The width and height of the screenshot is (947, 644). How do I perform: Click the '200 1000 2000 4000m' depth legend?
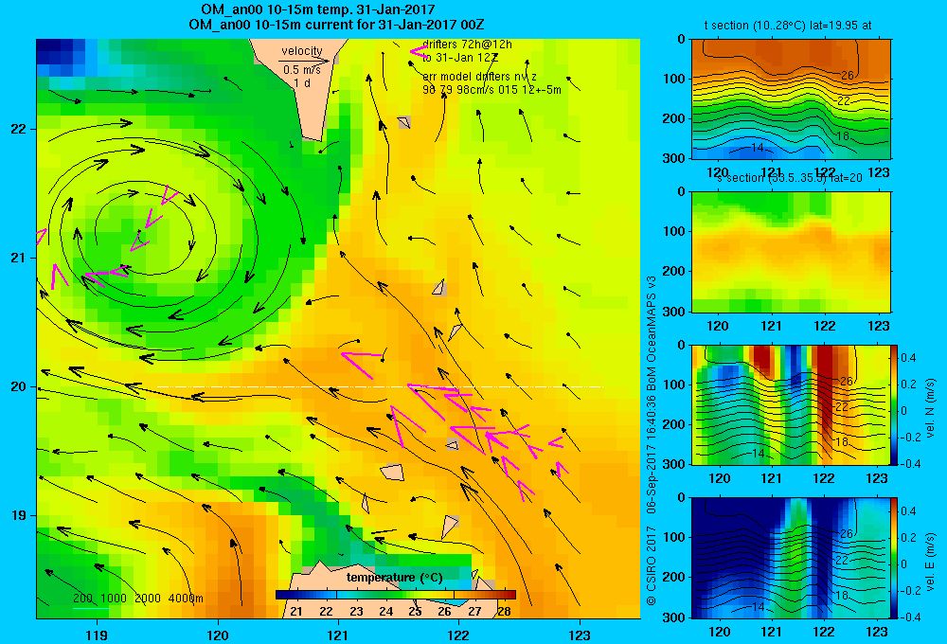[137, 599]
